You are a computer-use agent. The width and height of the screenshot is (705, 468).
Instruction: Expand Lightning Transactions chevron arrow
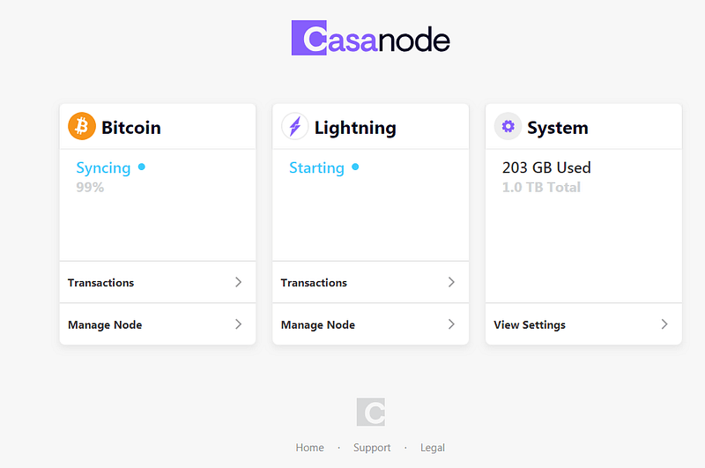point(451,282)
